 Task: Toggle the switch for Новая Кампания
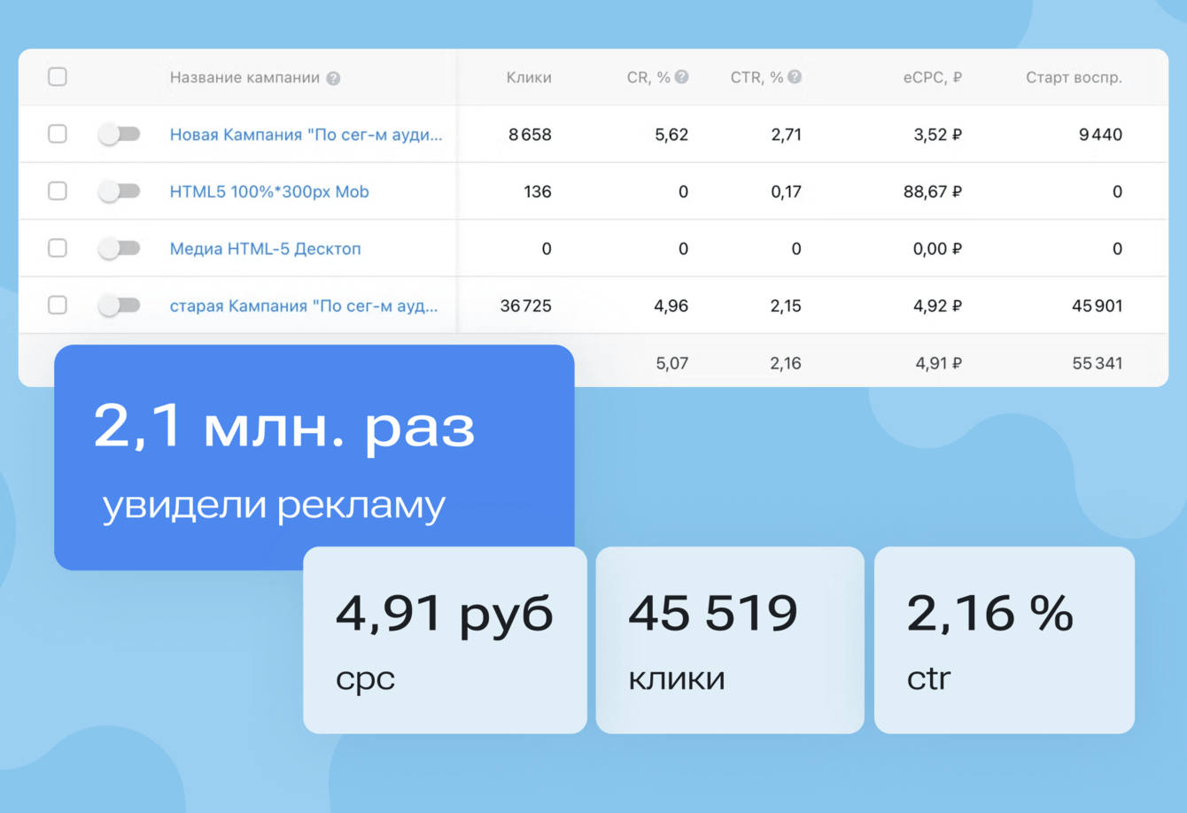point(119,134)
